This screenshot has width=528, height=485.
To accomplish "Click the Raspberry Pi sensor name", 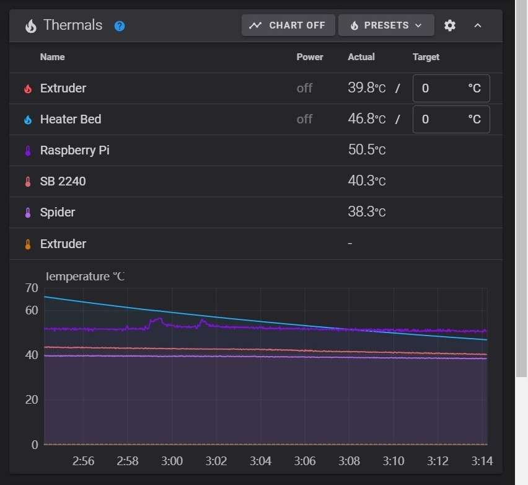I will [74, 150].
